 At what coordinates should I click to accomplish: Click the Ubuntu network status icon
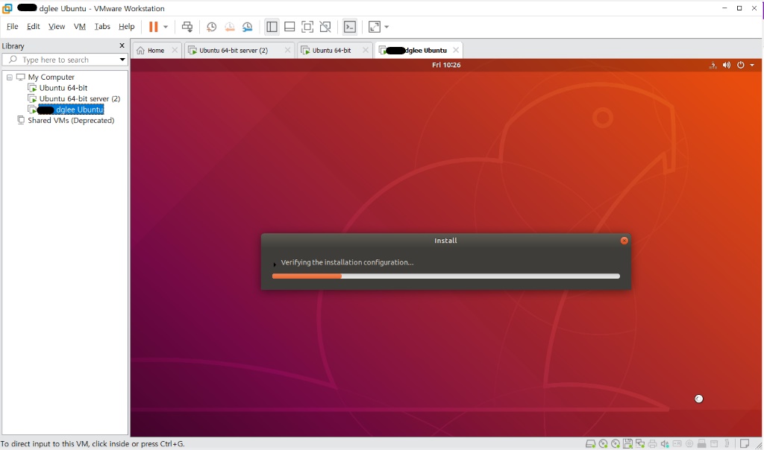[x=713, y=65]
